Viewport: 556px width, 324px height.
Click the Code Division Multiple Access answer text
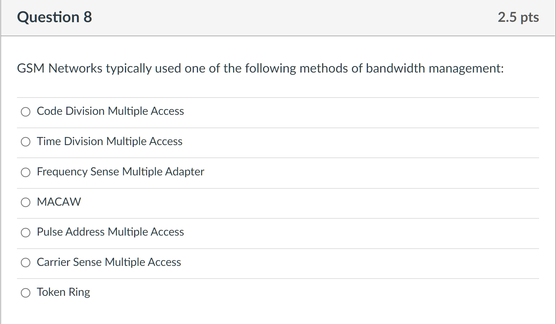click(110, 111)
